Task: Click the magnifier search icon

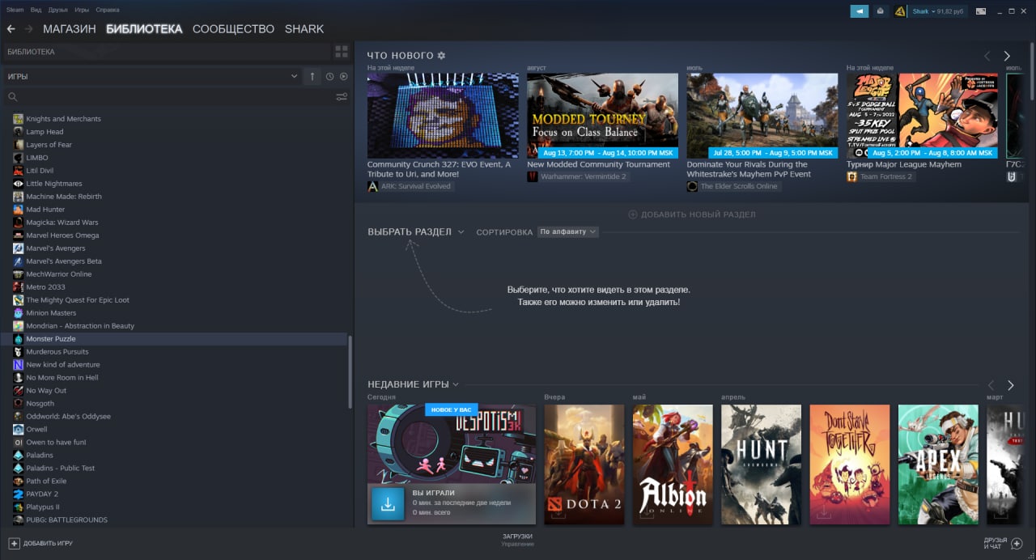Action: pos(12,97)
